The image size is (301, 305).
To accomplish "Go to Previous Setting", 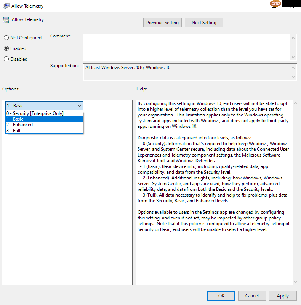I will click(162, 23).
